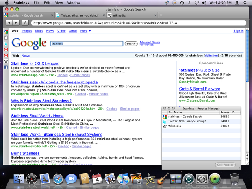Open Mail app in the dock
The height and width of the screenshot is (189, 252).
[44, 179]
